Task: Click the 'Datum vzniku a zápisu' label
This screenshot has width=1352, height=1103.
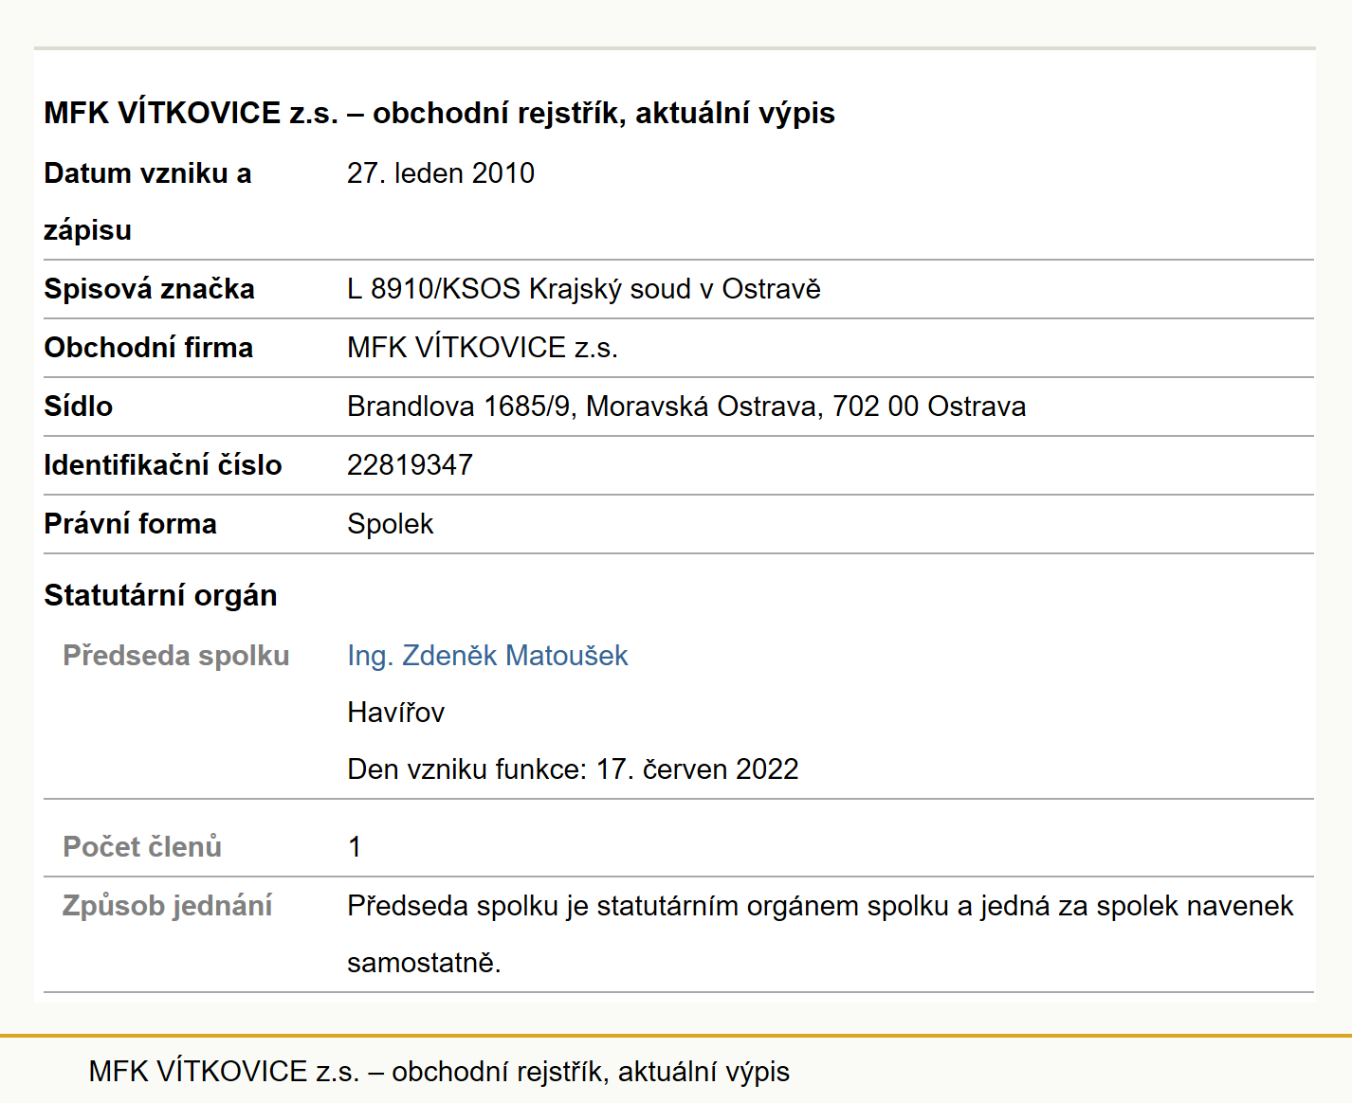Action: [147, 202]
